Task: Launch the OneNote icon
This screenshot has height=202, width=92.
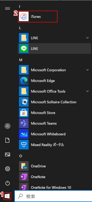Action: [x=24, y=177]
